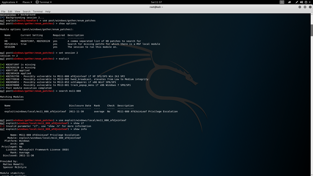Open the Help menu
Screen dimensions: 313x176
48,11
